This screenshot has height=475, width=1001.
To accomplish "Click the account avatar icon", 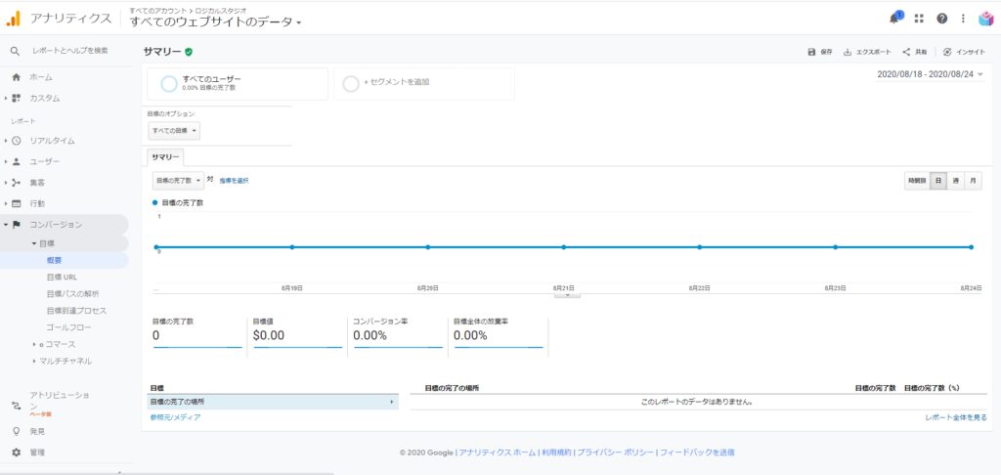I will pyautogui.click(x=985, y=19).
